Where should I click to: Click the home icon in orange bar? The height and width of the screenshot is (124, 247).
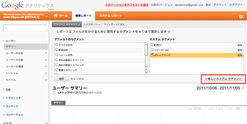click(56, 16)
